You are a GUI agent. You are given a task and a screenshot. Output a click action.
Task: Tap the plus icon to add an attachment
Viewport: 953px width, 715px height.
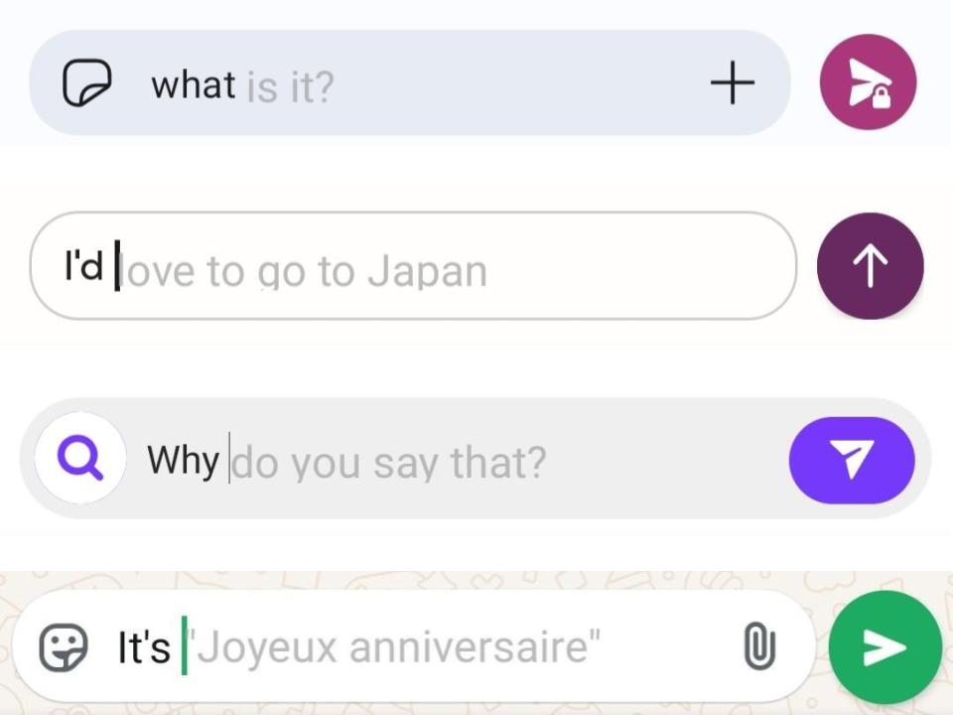tap(733, 83)
